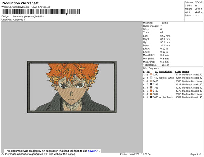
Task: Pick the 1697 amber brown swatch
Action: click(x=151, y=94)
